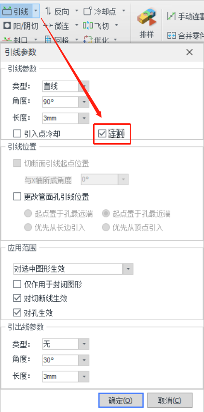This screenshot has height=412, width=204.
Task: Click the 手动连割 manual tool icon
Action: click(x=171, y=16)
